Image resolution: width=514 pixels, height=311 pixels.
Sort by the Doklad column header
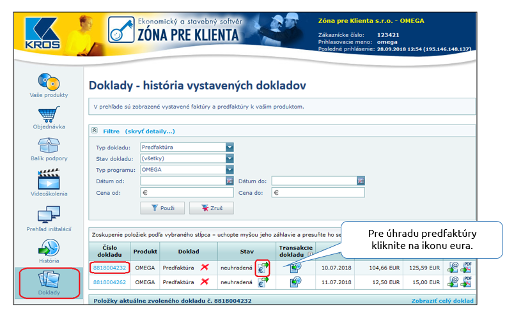coord(189,251)
